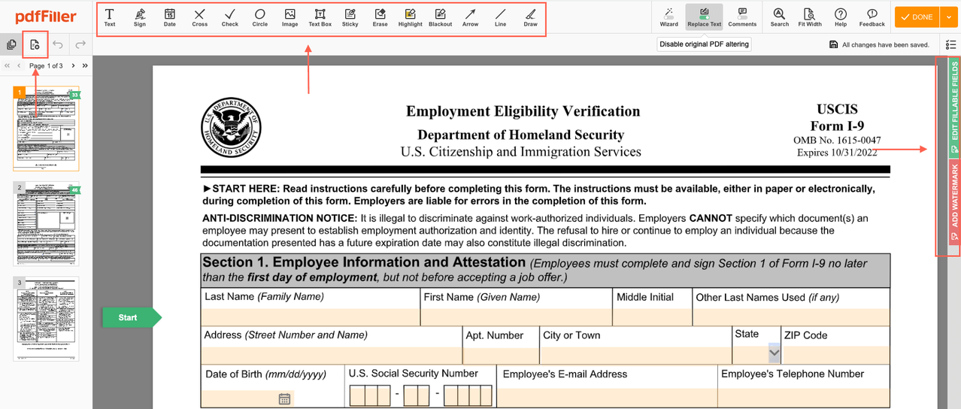This screenshot has height=409, width=961.
Task: Open page 1 thumbnail
Action: 46,128
